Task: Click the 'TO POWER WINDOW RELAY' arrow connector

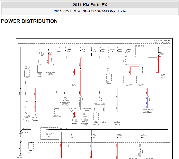Action: point(66,98)
